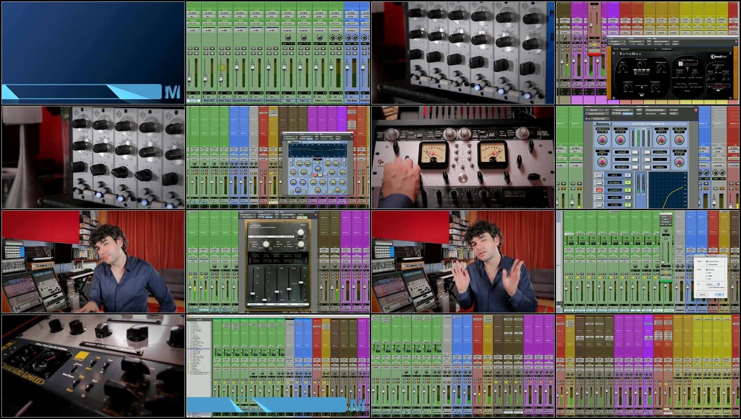Check Current Value in Copy To Send dialog
The height and width of the screenshot is (419, 741).
(x=707, y=261)
